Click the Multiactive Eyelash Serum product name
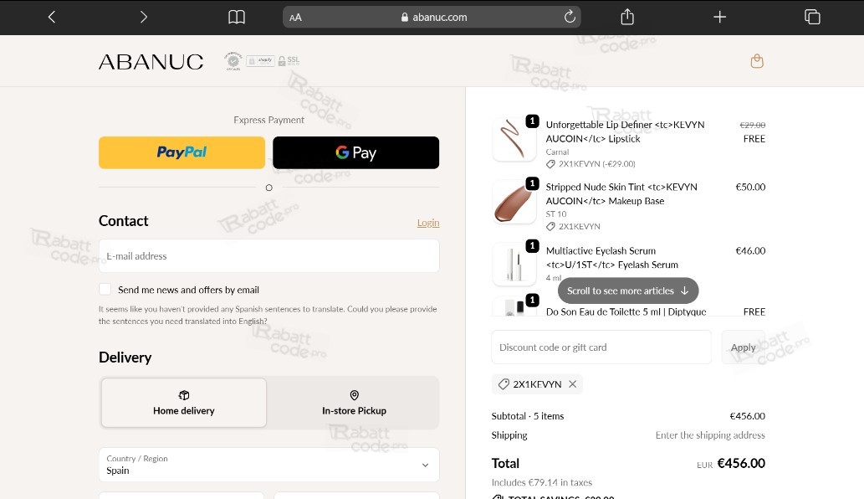Image resolution: width=864 pixels, height=499 pixels. [x=611, y=258]
